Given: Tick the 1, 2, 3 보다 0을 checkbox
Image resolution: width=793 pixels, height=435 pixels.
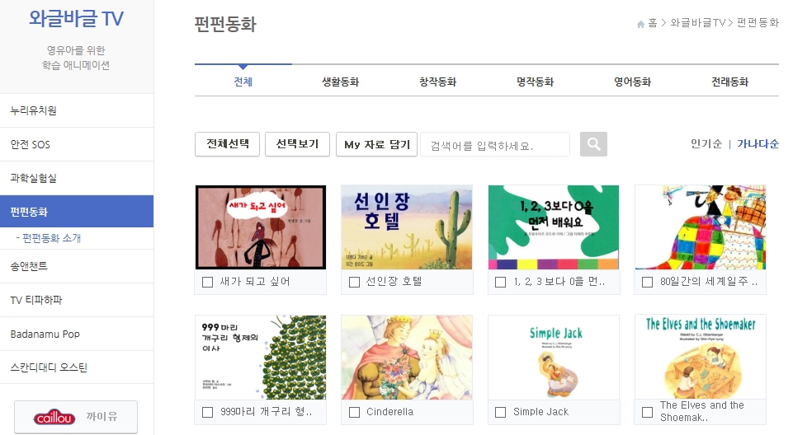Looking at the screenshot, I should tap(500, 282).
